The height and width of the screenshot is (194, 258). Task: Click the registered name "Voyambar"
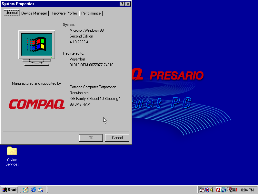(77, 59)
